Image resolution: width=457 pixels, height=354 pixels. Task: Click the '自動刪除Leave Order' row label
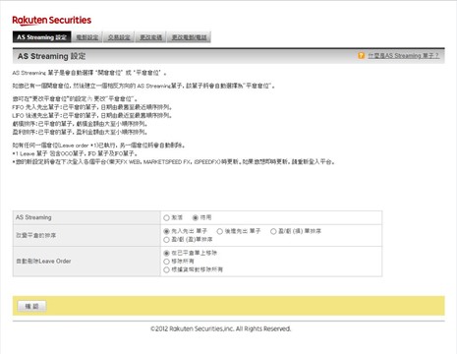pyautogui.click(x=43, y=262)
